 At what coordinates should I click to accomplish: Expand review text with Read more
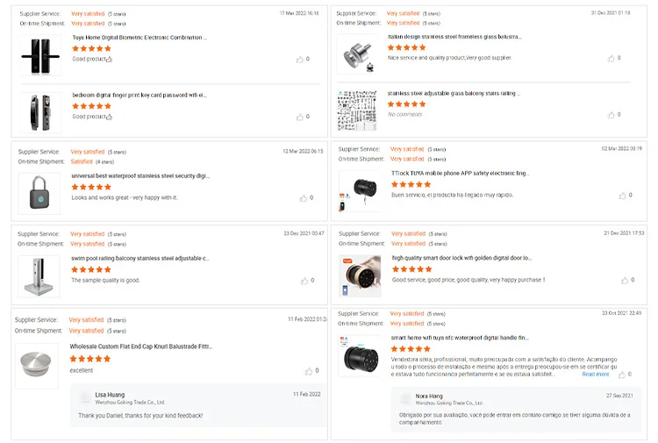click(x=595, y=375)
